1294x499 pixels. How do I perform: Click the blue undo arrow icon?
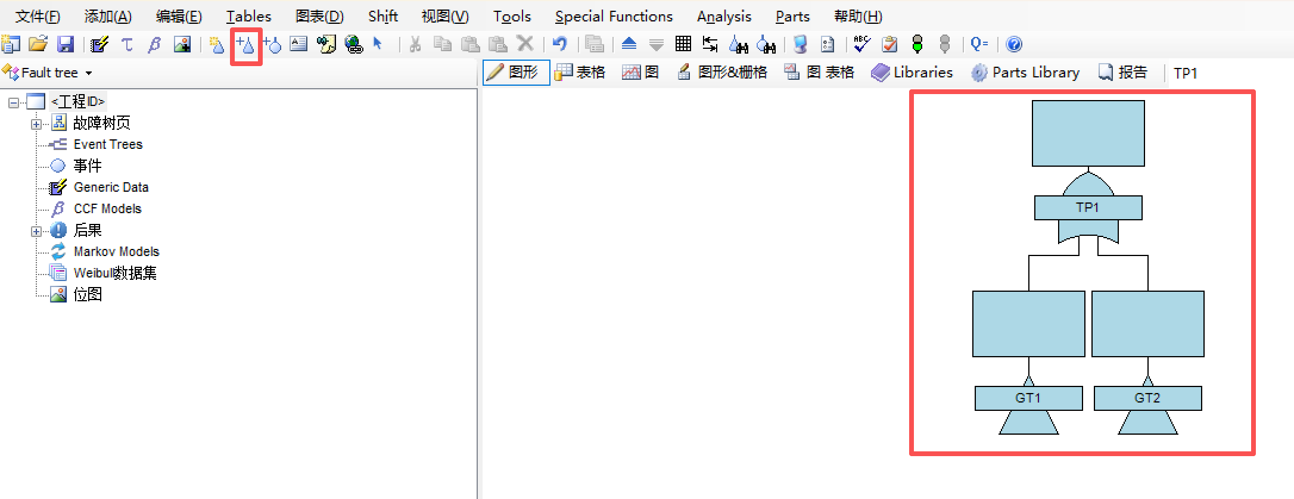pos(559,44)
